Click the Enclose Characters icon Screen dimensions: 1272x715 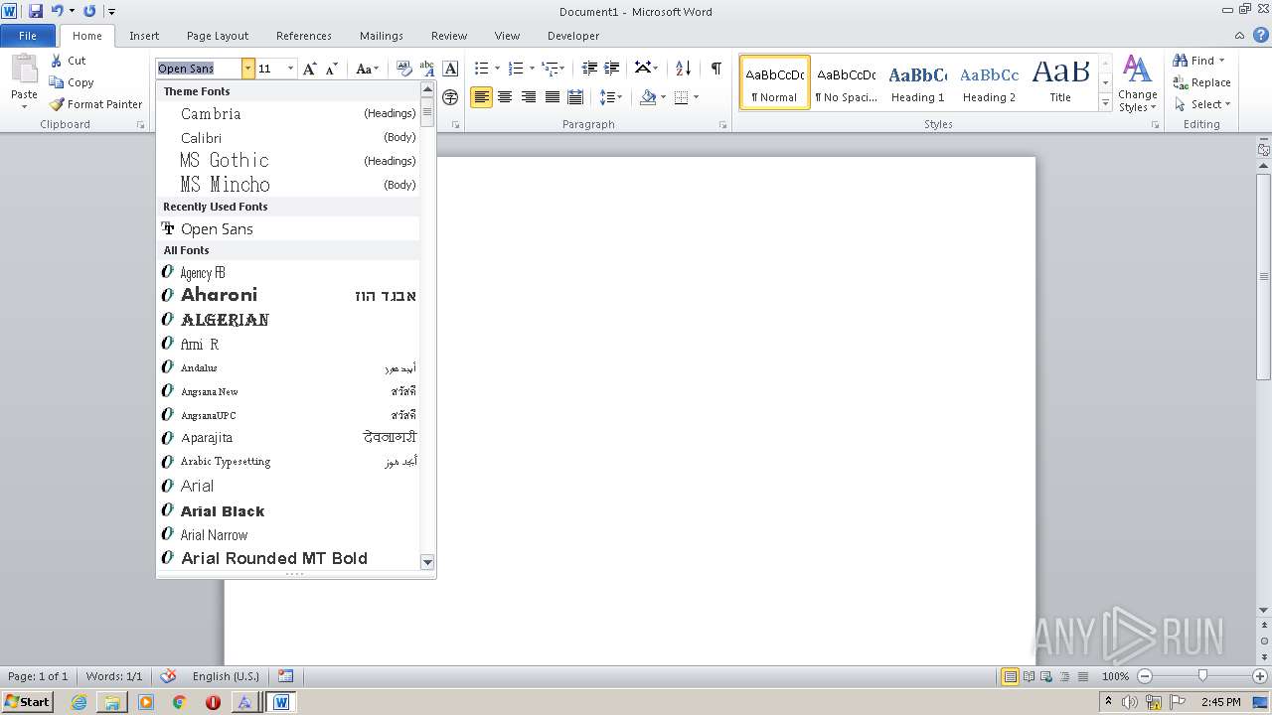pos(450,97)
